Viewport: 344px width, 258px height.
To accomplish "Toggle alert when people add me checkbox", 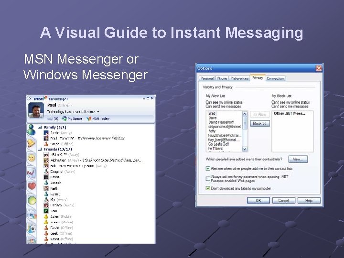I will point(208,169).
